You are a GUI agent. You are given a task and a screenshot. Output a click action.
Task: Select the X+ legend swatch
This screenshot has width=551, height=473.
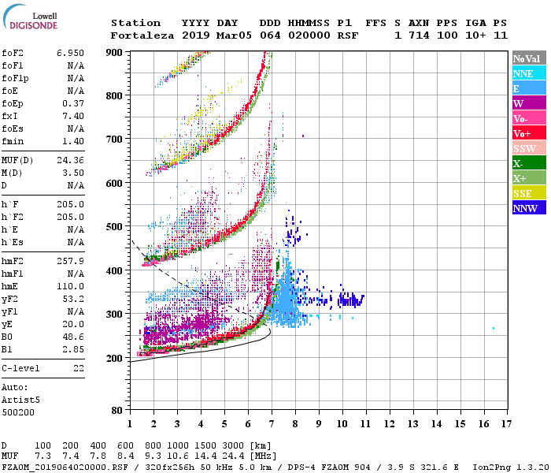pyautogui.click(x=529, y=177)
